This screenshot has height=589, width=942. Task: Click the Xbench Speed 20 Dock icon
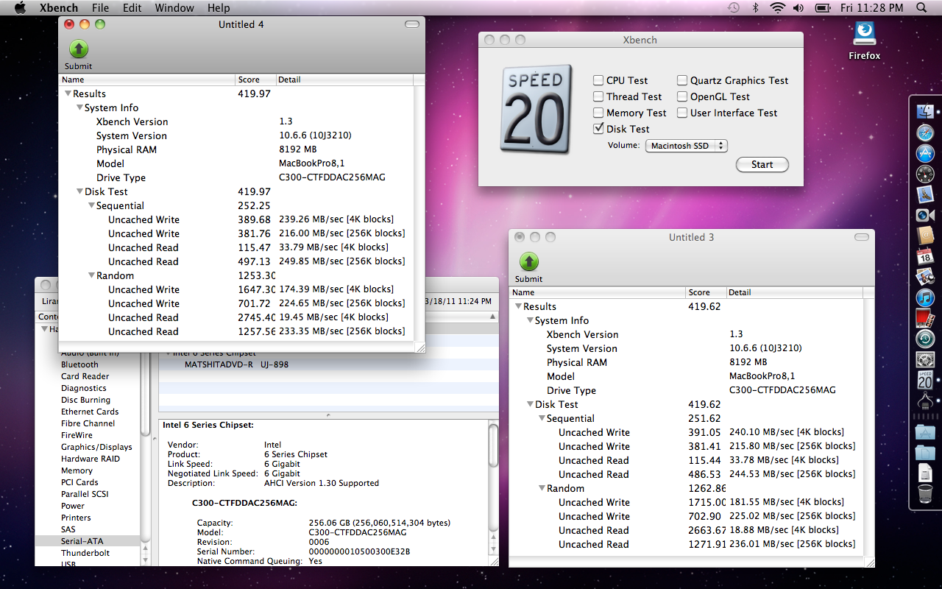(x=925, y=380)
